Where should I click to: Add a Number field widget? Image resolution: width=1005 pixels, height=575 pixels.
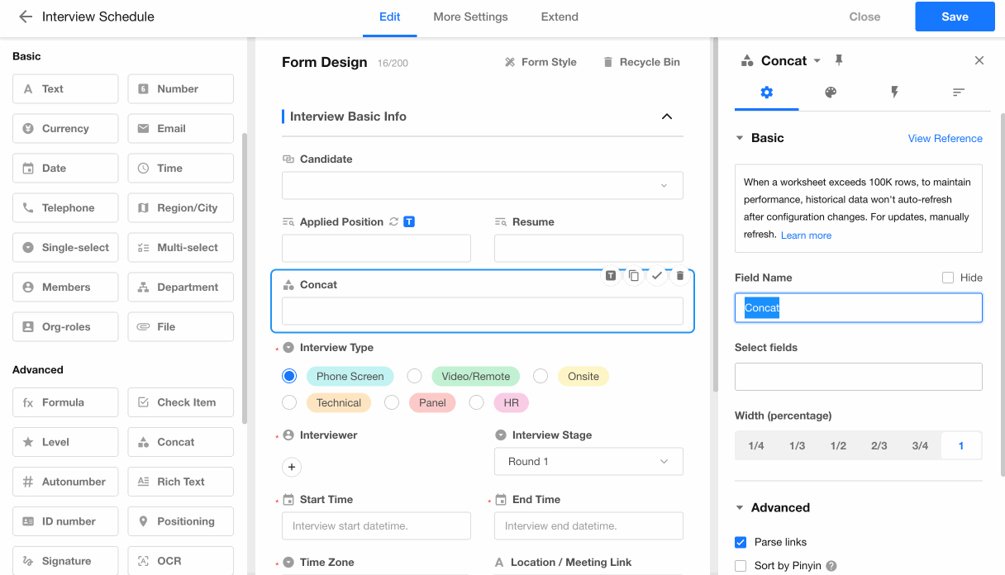[181, 88]
